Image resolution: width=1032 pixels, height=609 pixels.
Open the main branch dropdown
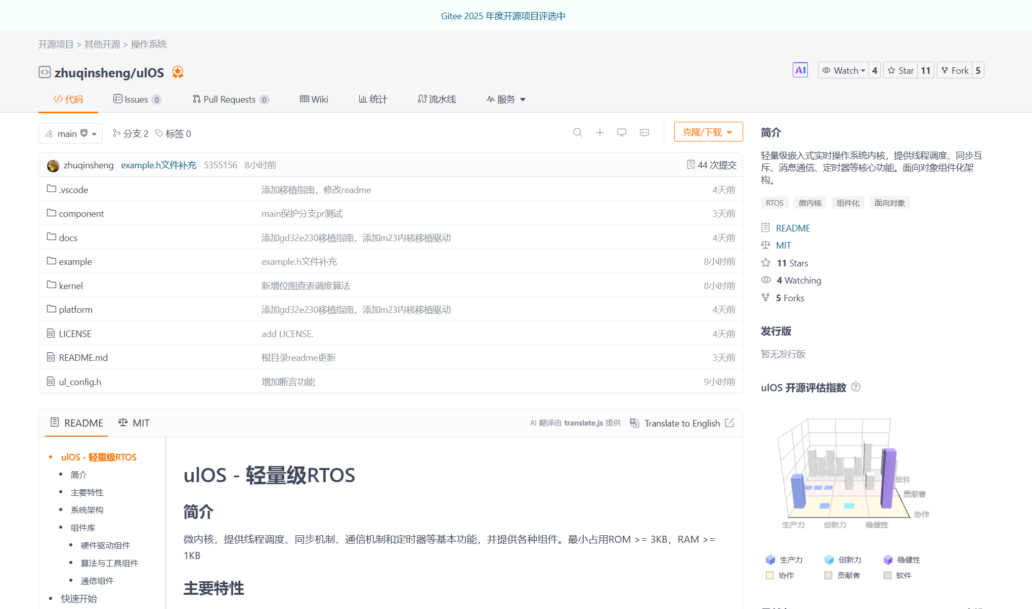point(70,133)
